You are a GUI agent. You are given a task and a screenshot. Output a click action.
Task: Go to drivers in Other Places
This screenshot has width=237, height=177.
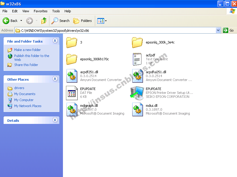click(19, 88)
